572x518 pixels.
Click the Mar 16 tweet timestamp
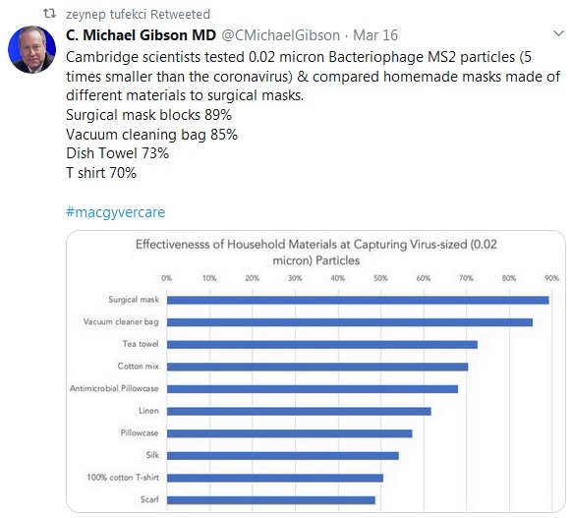375,35
